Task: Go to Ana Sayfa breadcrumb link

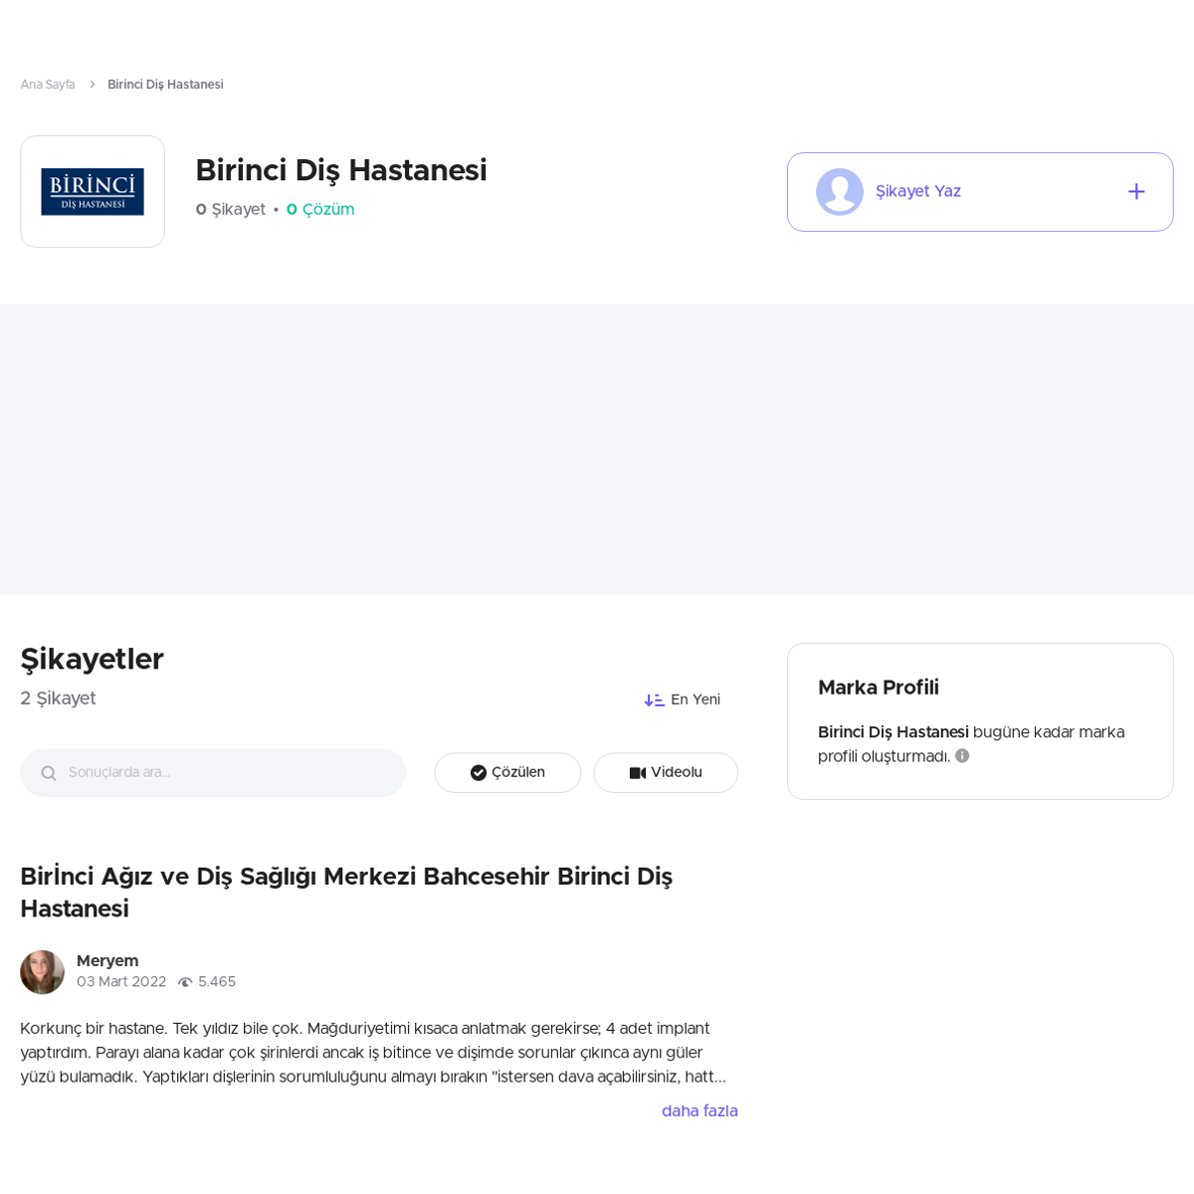Action: (48, 85)
